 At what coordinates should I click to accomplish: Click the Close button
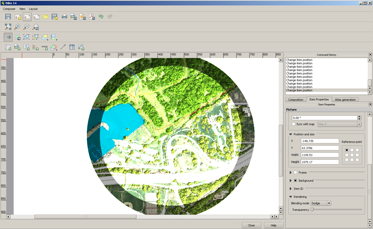pyautogui.click(x=251, y=225)
